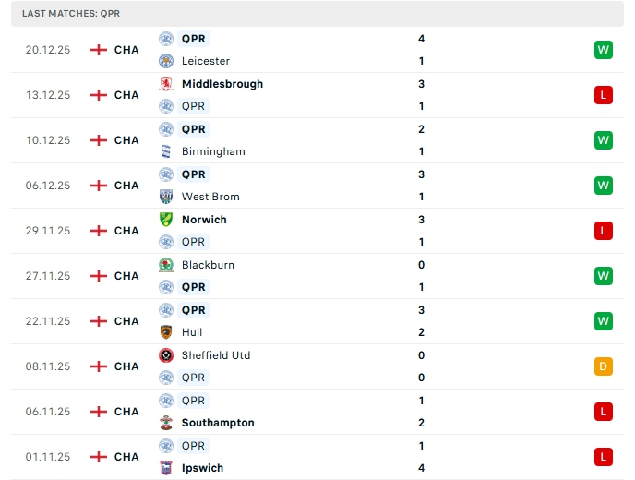Click the West Brom club crest icon

coord(166,197)
